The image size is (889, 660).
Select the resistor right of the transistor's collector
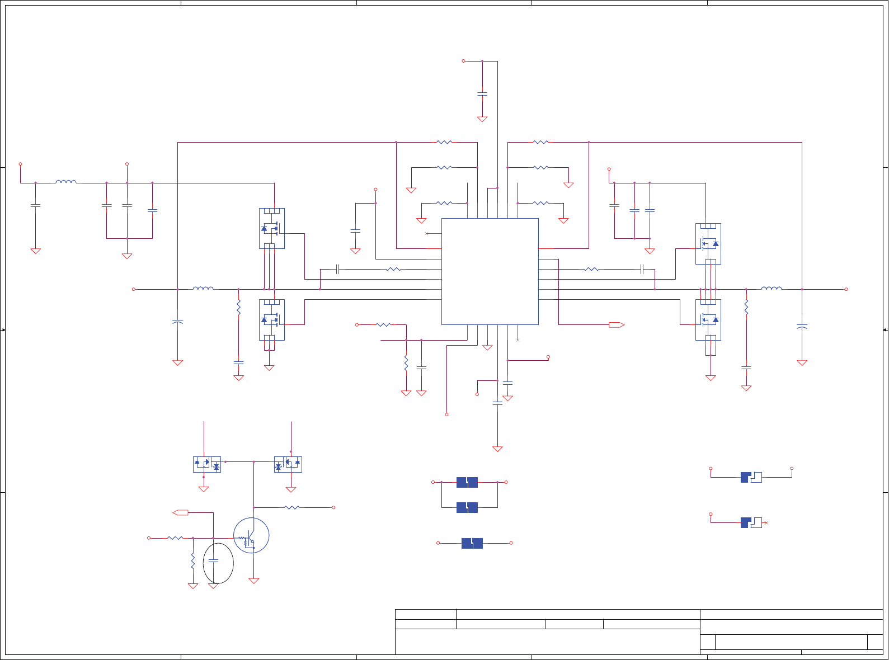coord(292,507)
